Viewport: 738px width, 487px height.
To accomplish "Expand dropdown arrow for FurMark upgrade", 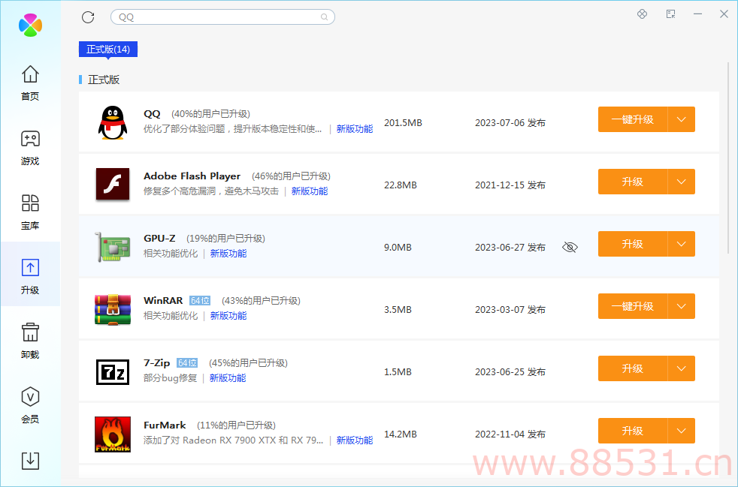I will [681, 431].
